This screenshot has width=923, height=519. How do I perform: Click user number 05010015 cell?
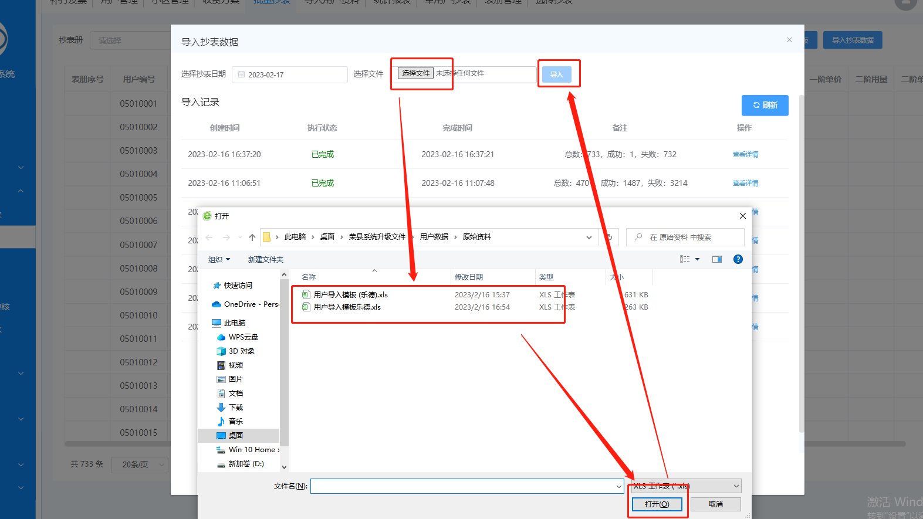coord(138,433)
